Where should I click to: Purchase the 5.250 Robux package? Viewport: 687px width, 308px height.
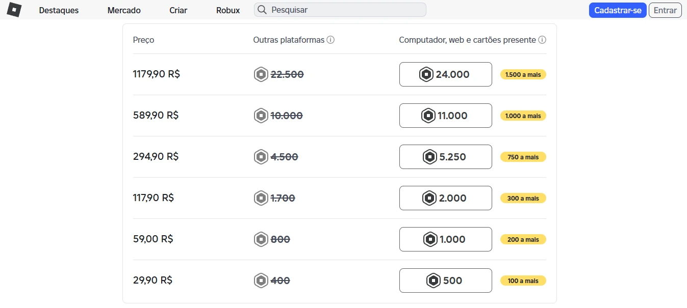445,157
